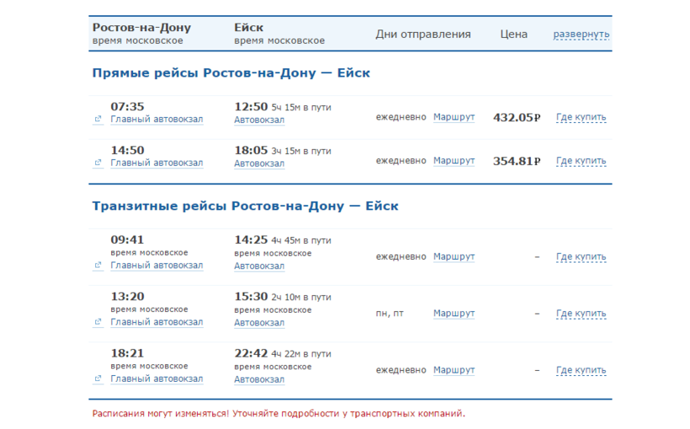
Task: Click "Главный автовокзал" under 14:50 departure
Action: (x=157, y=163)
